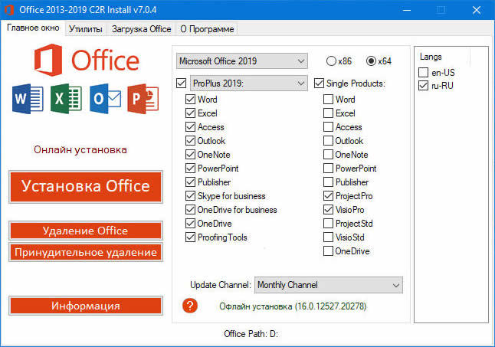Select the x86 architecture radio button
The height and width of the screenshot is (347, 495).
tap(331, 61)
